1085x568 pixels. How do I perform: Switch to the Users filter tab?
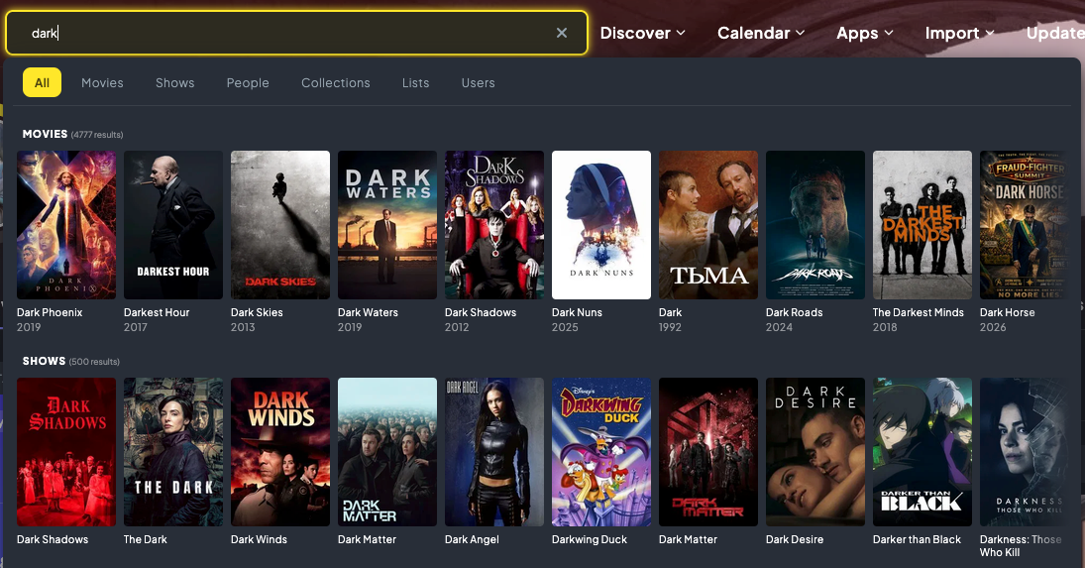point(479,82)
